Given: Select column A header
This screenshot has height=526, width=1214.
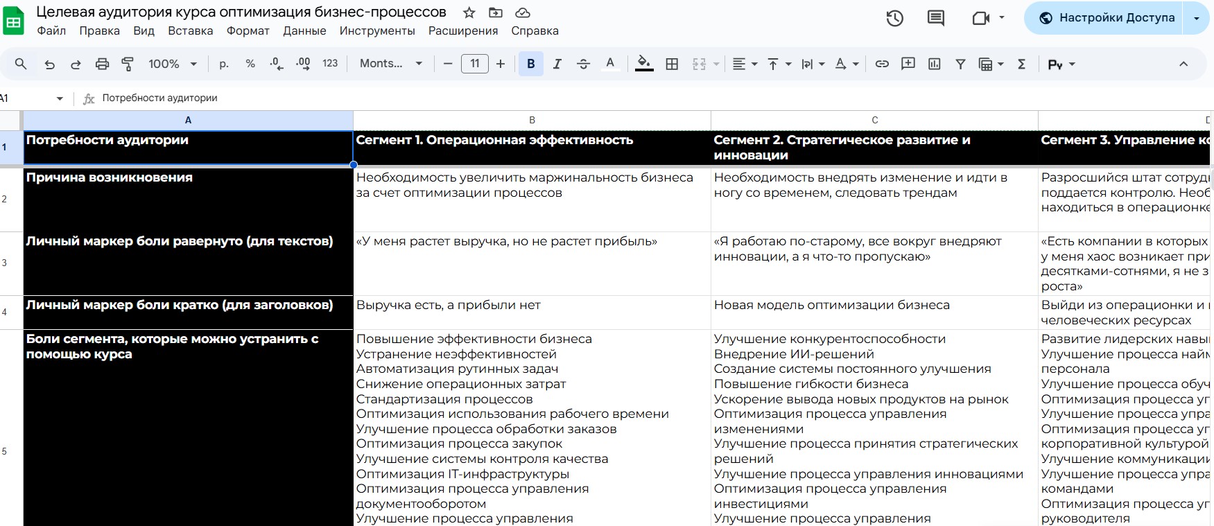Looking at the screenshot, I should [x=188, y=121].
